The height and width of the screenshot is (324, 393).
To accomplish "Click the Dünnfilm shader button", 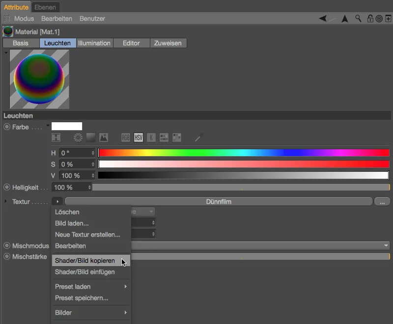I will point(219,201).
